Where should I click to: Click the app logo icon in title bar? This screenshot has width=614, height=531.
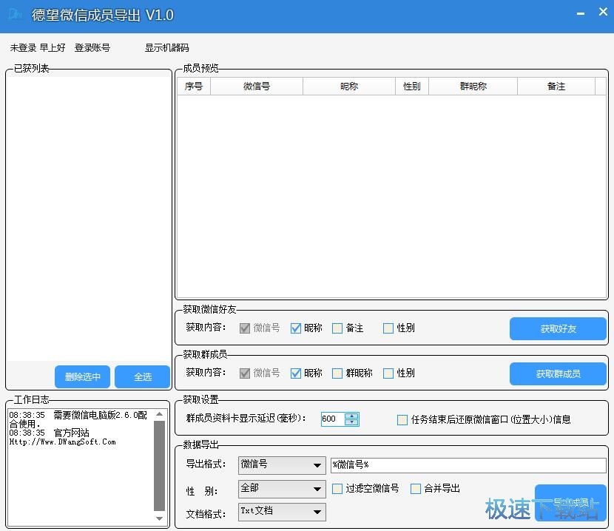click(16, 16)
